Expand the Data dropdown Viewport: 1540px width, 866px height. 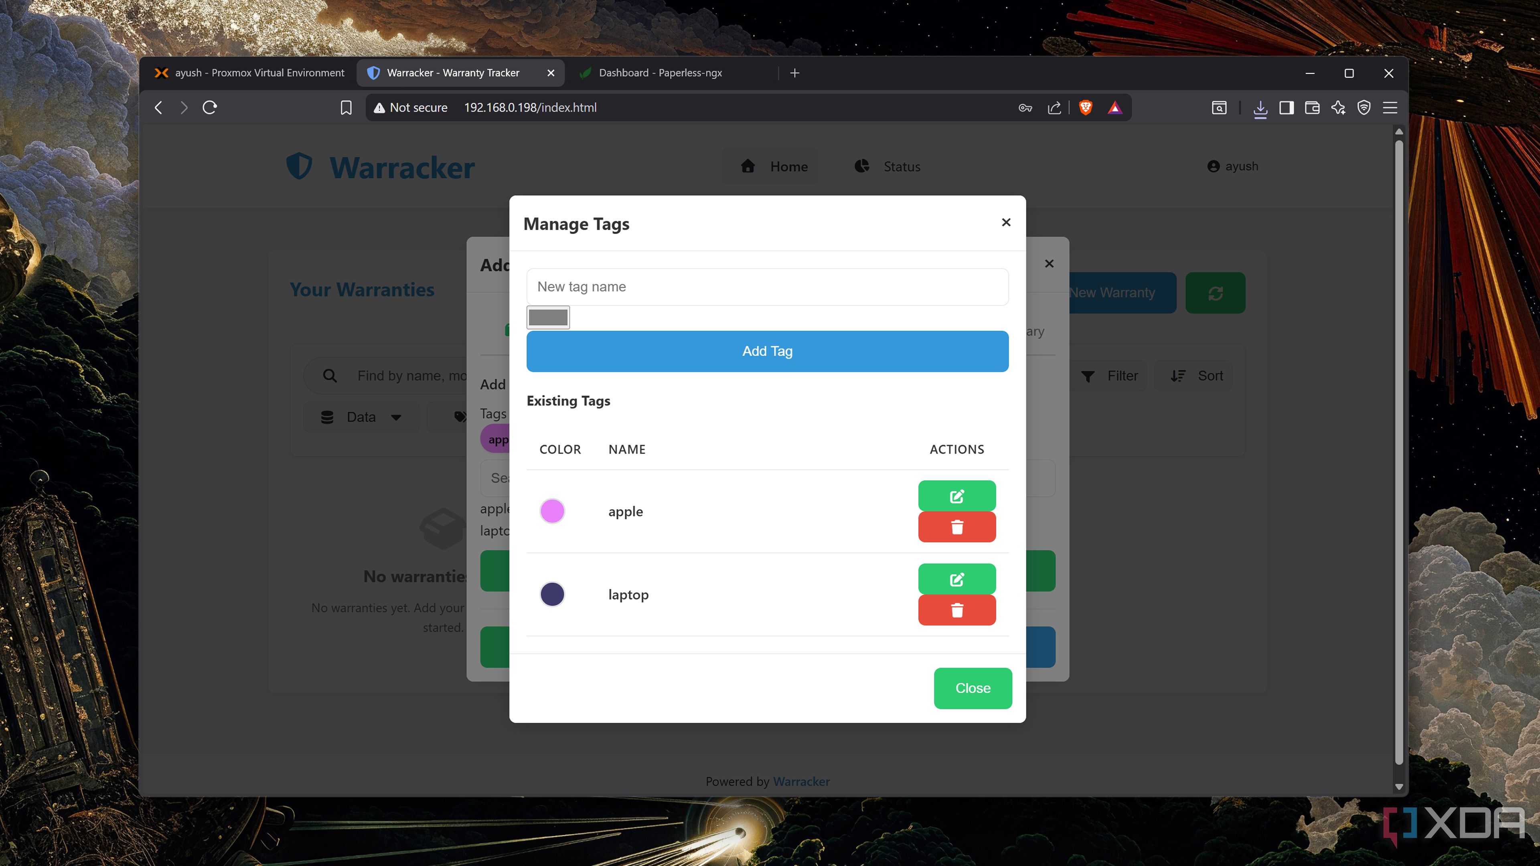pos(361,417)
